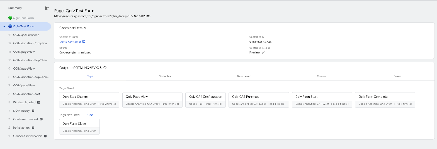Open the Data Layer tab

click(244, 76)
